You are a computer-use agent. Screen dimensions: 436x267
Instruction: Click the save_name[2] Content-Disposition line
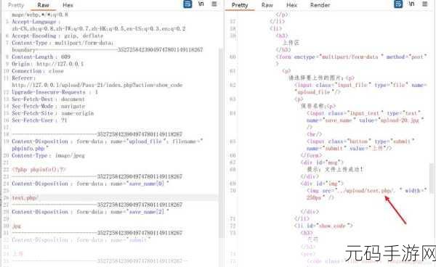(90, 212)
